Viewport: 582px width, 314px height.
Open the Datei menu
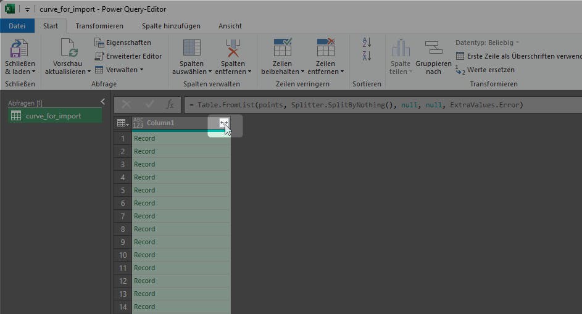[17, 26]
